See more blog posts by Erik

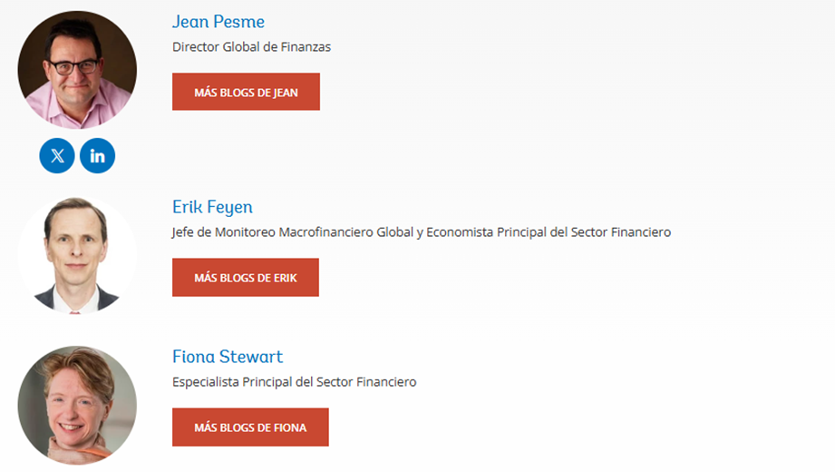coord(245,277)
